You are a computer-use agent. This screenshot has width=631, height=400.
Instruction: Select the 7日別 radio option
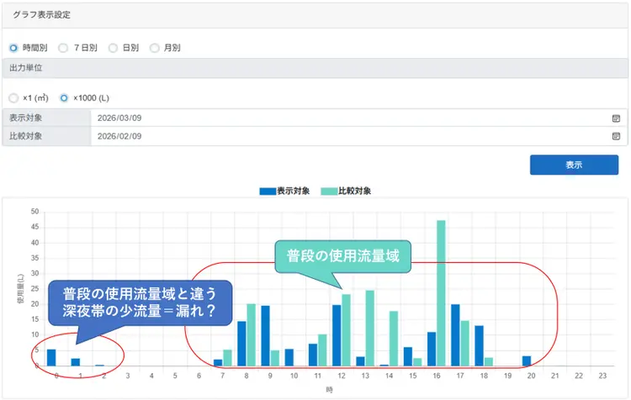tap(63, 48)
